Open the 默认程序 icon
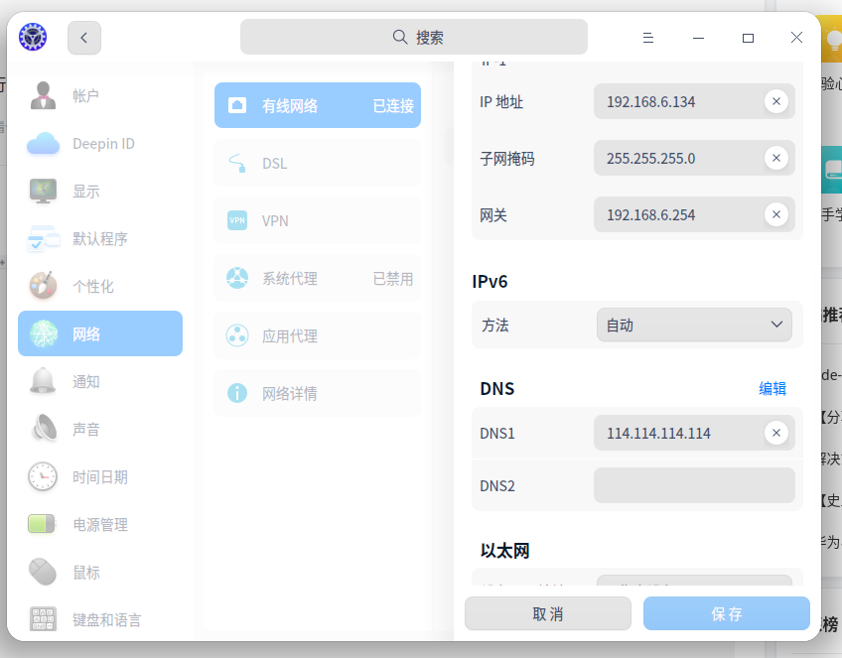 tap(43, 239)
